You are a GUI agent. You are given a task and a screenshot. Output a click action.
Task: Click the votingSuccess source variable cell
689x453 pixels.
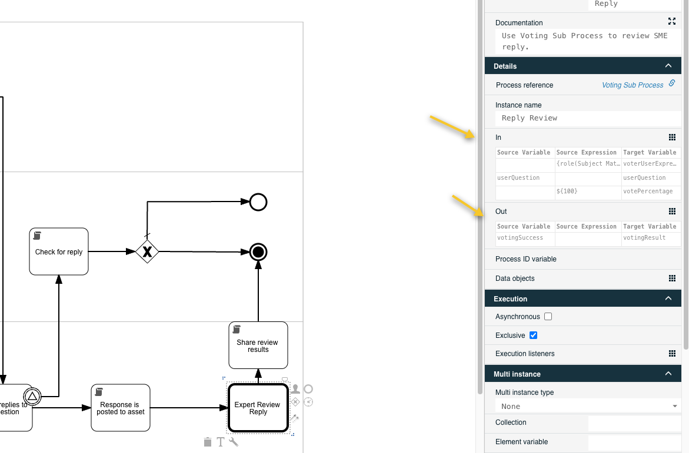(525, 238)
